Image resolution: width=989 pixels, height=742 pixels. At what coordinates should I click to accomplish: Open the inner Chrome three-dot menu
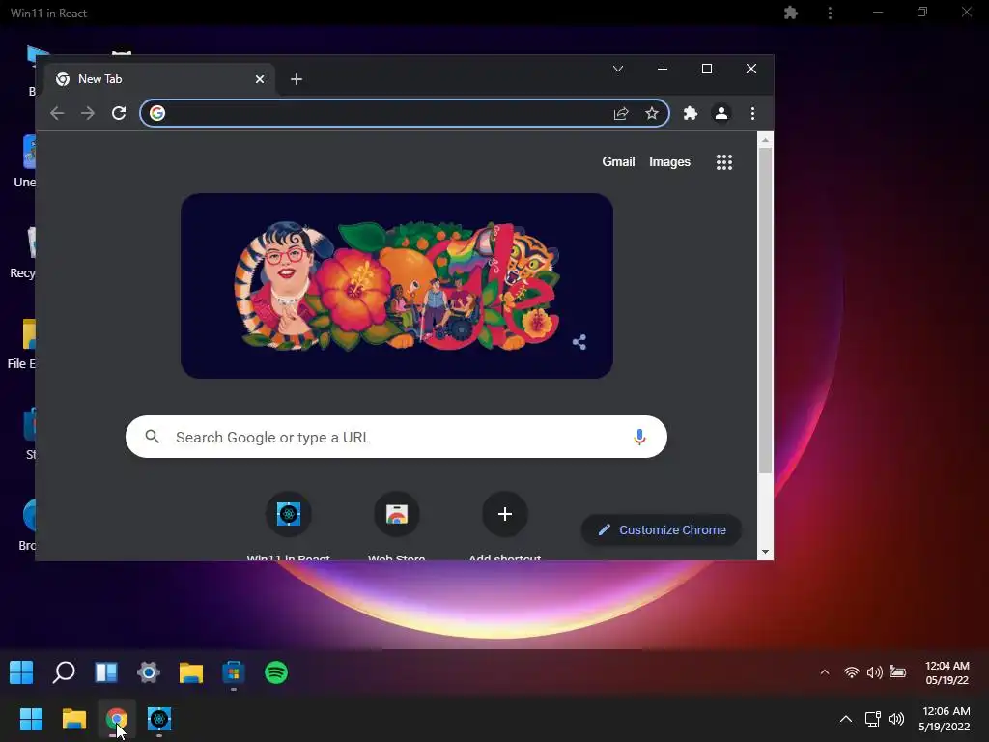pyautogui.click(x=752, y=113)
